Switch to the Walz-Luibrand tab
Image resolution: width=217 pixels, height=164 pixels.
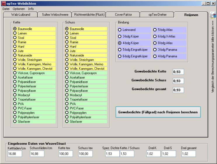[x=21, y=15]
